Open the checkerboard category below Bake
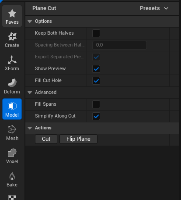 click(12, 197)
